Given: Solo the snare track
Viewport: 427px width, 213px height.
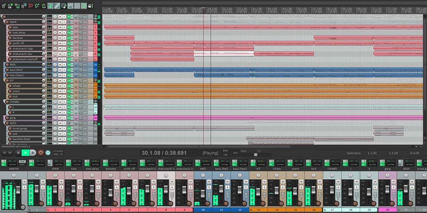Looking at the screenshot, I should 64,91.
